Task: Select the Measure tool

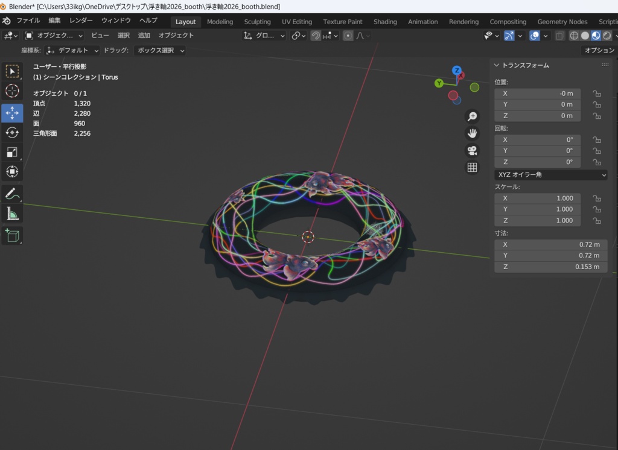Action: point(12,214)
